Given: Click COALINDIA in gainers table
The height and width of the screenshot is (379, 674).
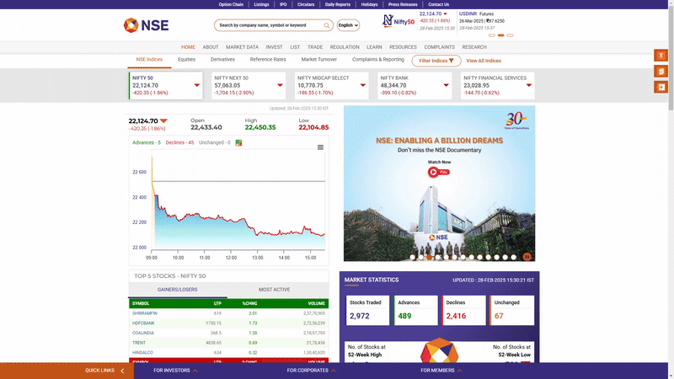Looking at the screenshot, I should (143, 333).
